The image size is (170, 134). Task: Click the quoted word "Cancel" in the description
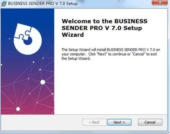click(139, 54)
